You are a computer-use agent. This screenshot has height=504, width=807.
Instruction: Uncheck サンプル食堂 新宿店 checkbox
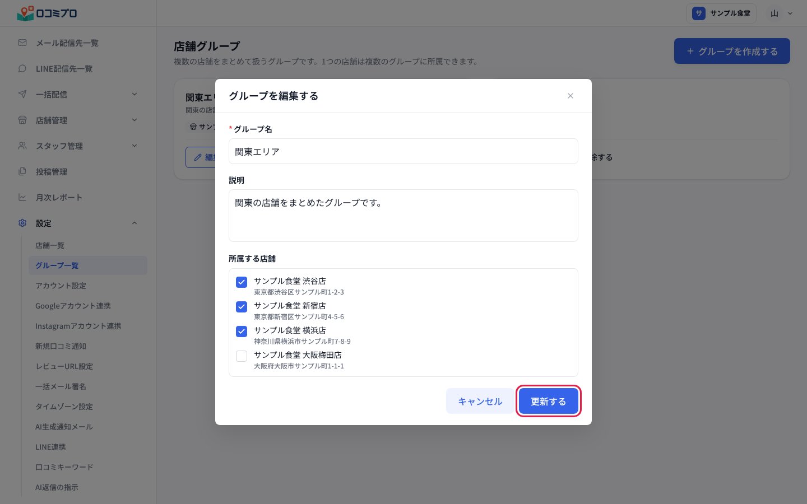242,307
